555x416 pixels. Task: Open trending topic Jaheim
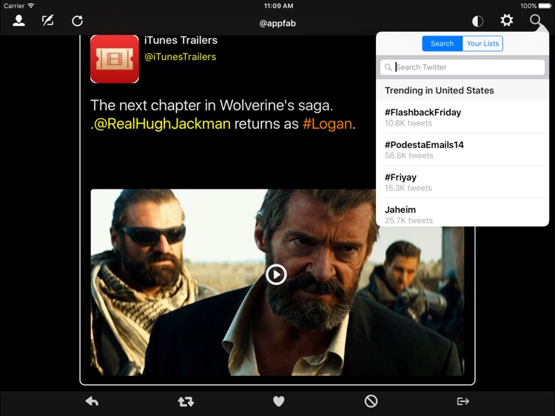point(462,212)
